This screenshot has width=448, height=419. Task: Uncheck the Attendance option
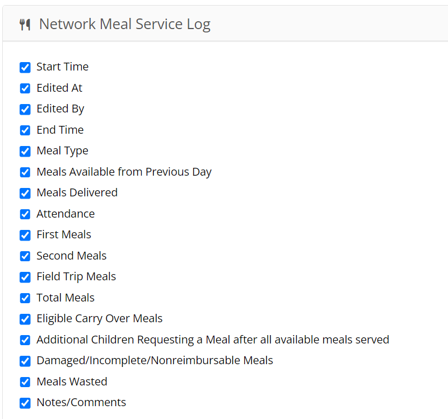[25, 214]
